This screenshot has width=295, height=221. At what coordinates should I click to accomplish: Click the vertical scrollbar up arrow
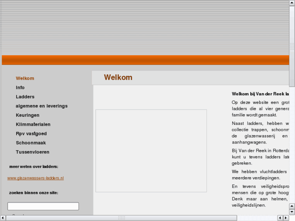(x=292, y=3)
